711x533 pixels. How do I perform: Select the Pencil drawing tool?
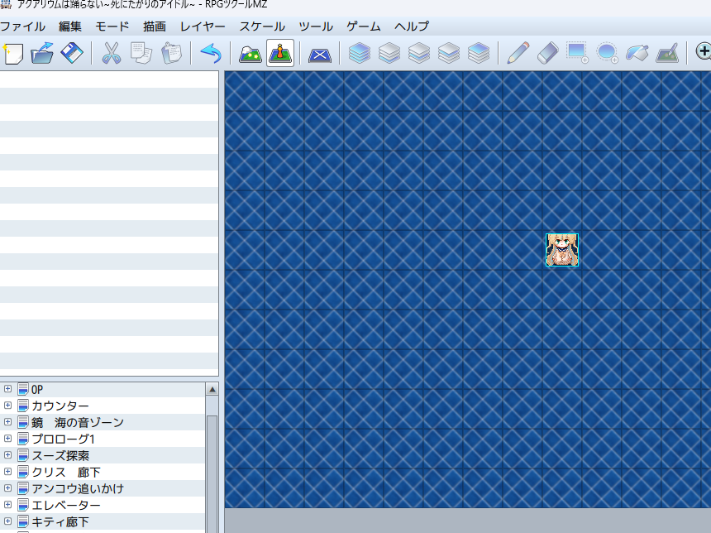[x=518, y=54]
